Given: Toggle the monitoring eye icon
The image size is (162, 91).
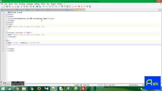Looking at the screenshot, I should [x=75, y=7].
